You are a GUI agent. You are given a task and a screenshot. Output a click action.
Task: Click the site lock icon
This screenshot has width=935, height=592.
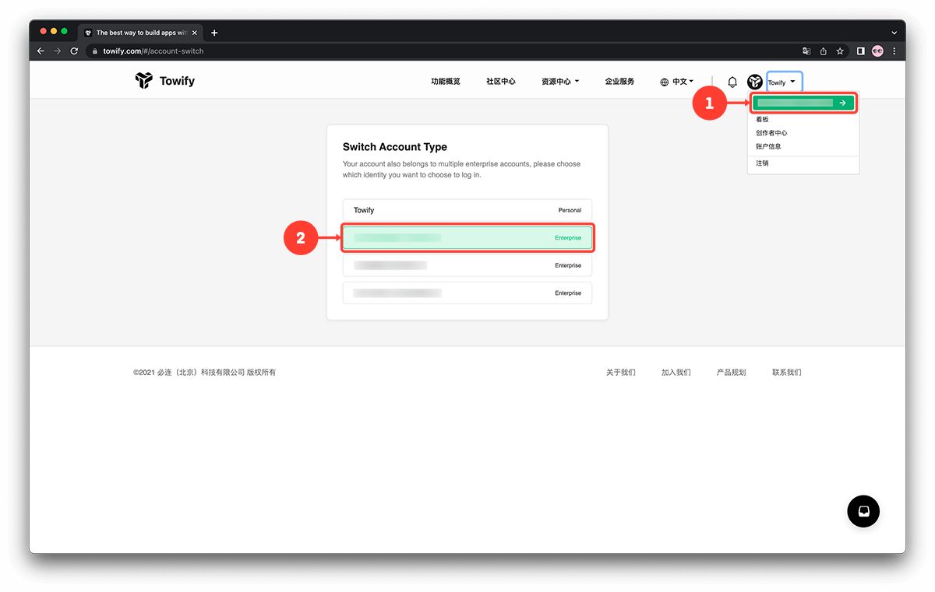coord(95,51)
